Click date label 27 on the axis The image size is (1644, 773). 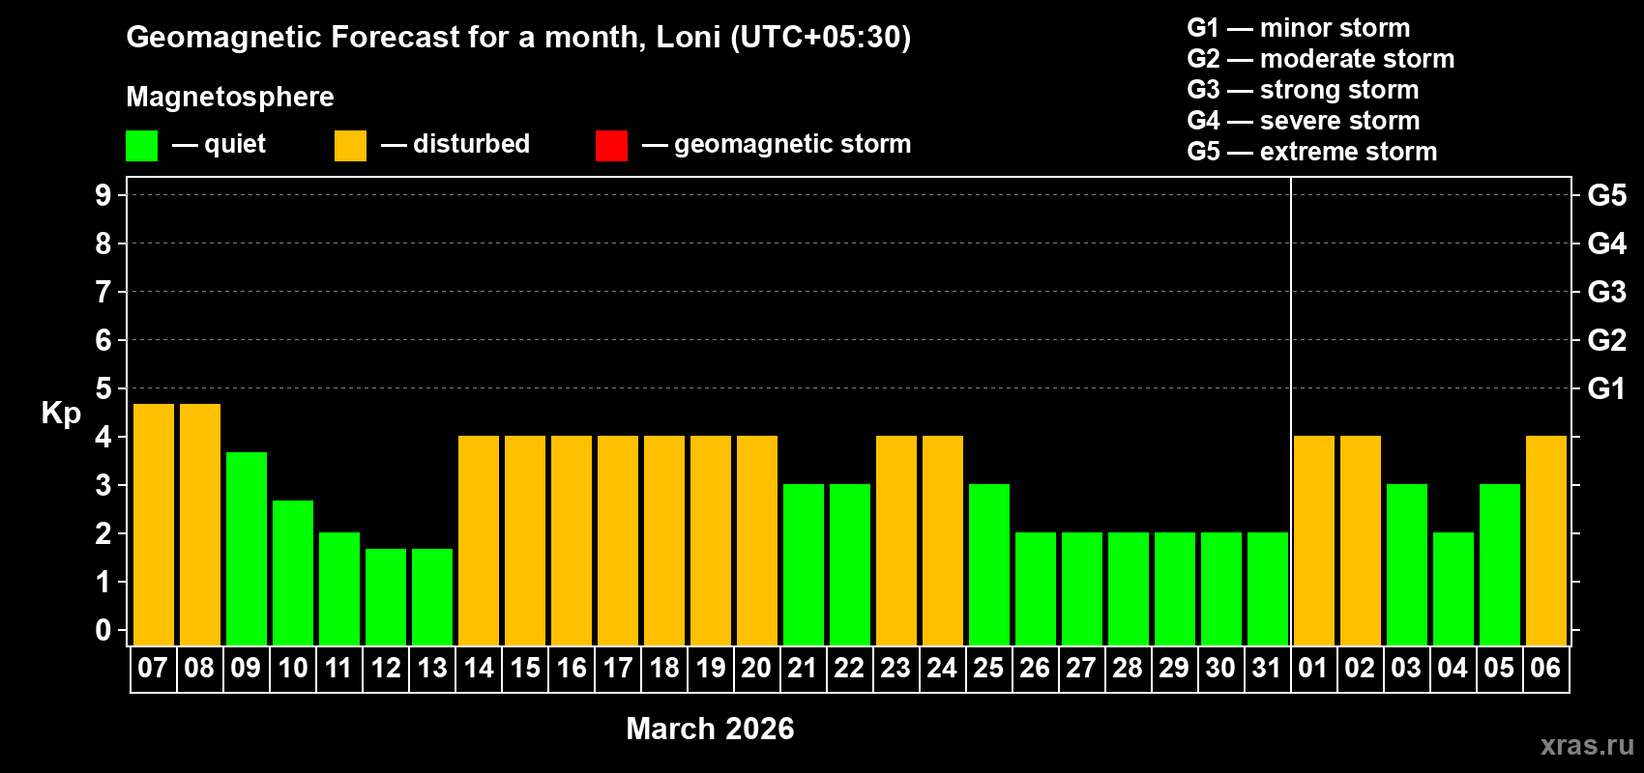click(1081, 668)
